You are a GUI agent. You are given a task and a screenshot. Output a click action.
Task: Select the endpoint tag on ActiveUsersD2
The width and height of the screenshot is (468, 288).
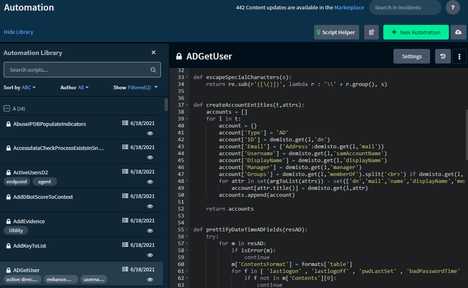17,181
